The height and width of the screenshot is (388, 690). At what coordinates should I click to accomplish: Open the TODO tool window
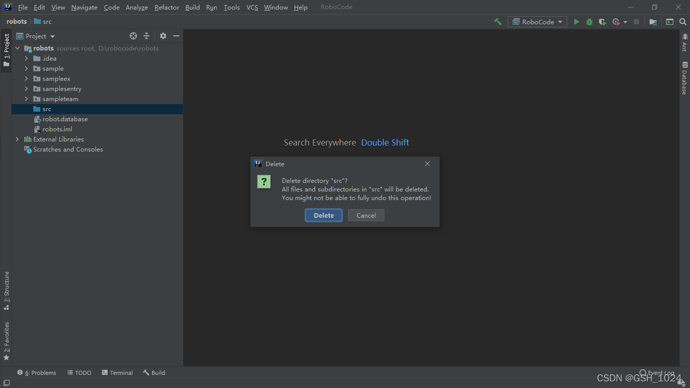(x=79, y=373)
